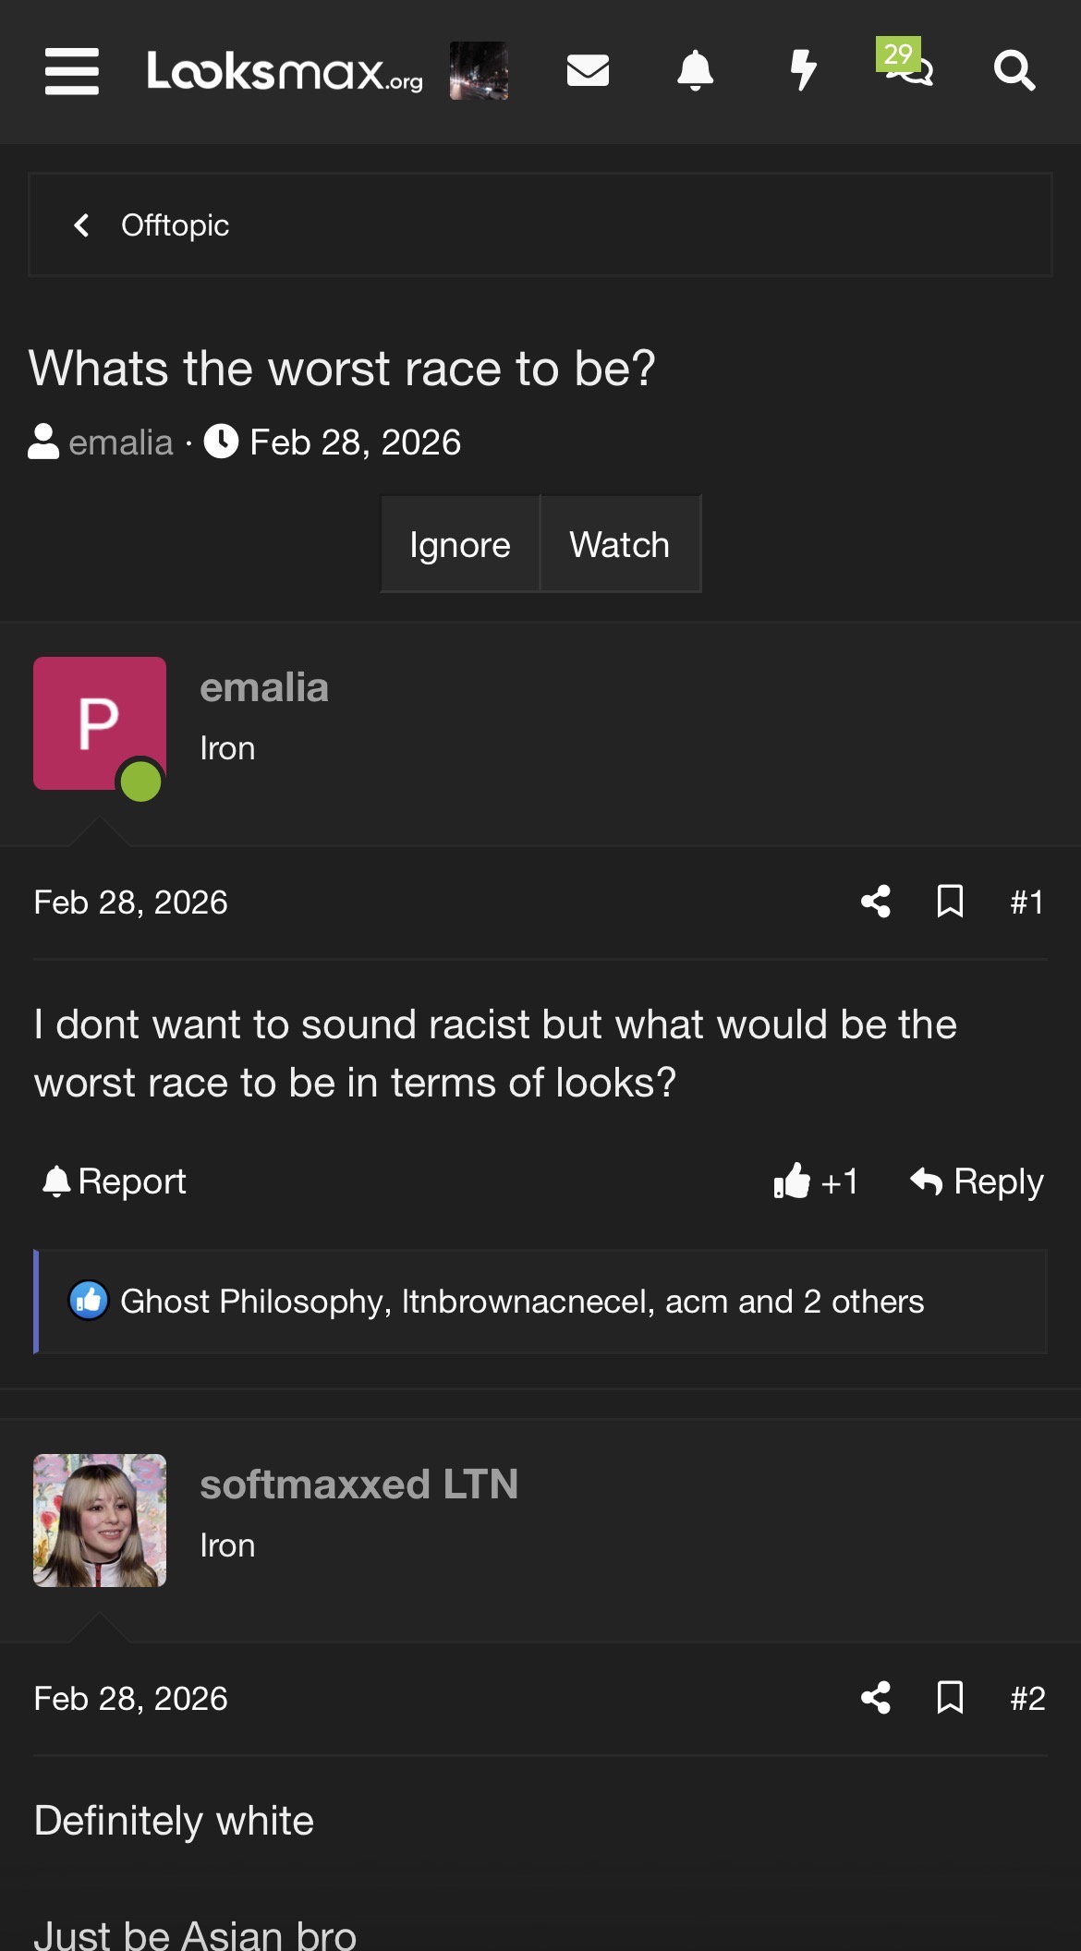Report emalia's post
This screenshot has width=1081, height=1951.
115,1182
